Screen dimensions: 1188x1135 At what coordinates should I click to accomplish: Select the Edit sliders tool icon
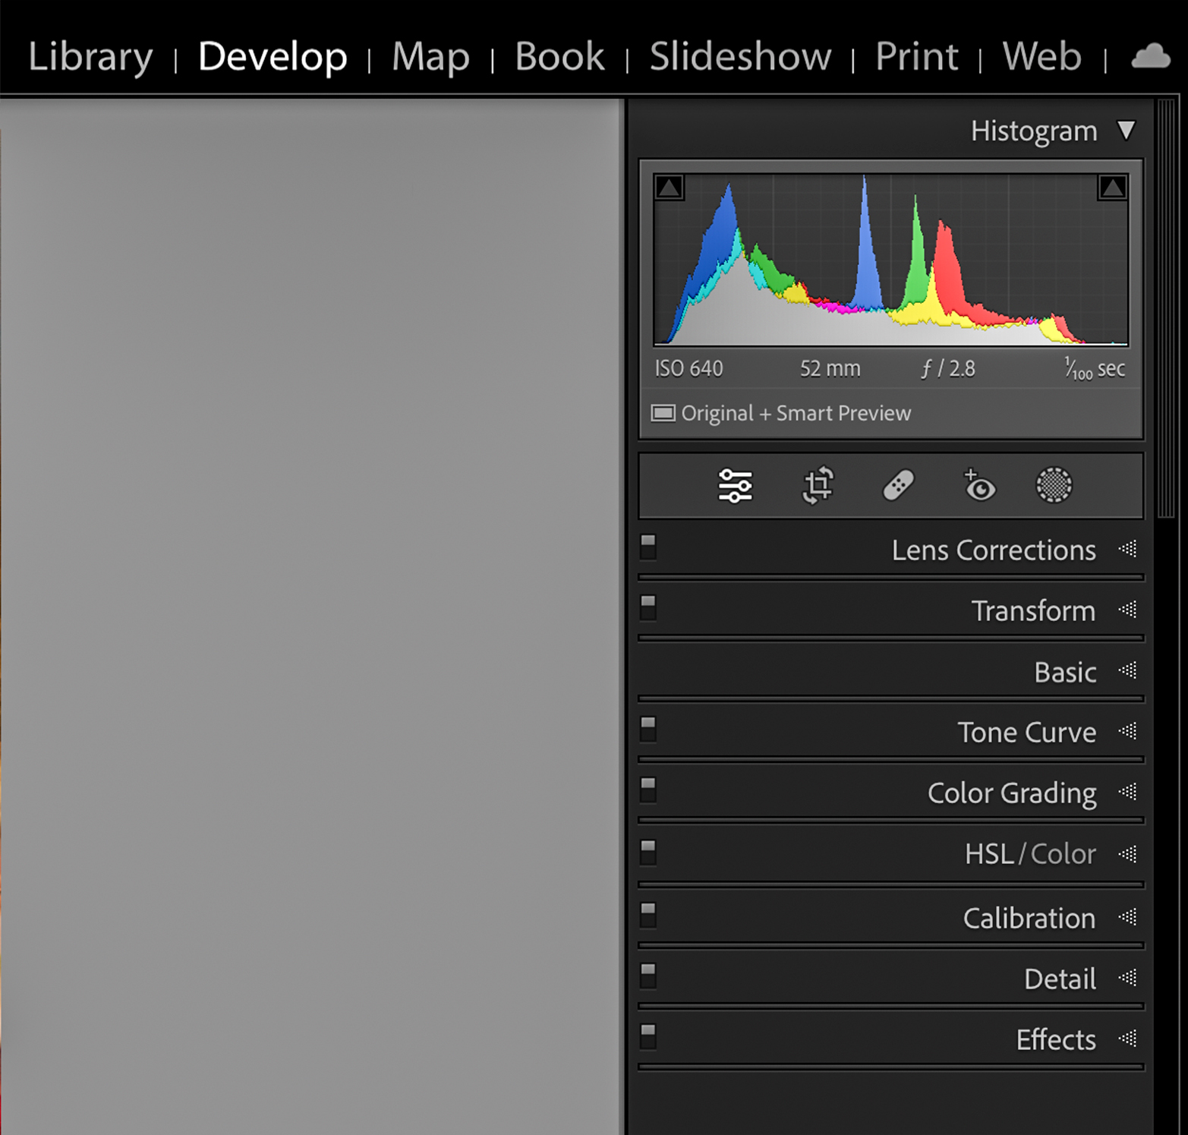[735, 486]
